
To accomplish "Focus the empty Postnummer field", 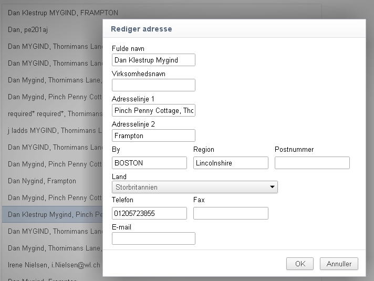I will click(312, 163).
